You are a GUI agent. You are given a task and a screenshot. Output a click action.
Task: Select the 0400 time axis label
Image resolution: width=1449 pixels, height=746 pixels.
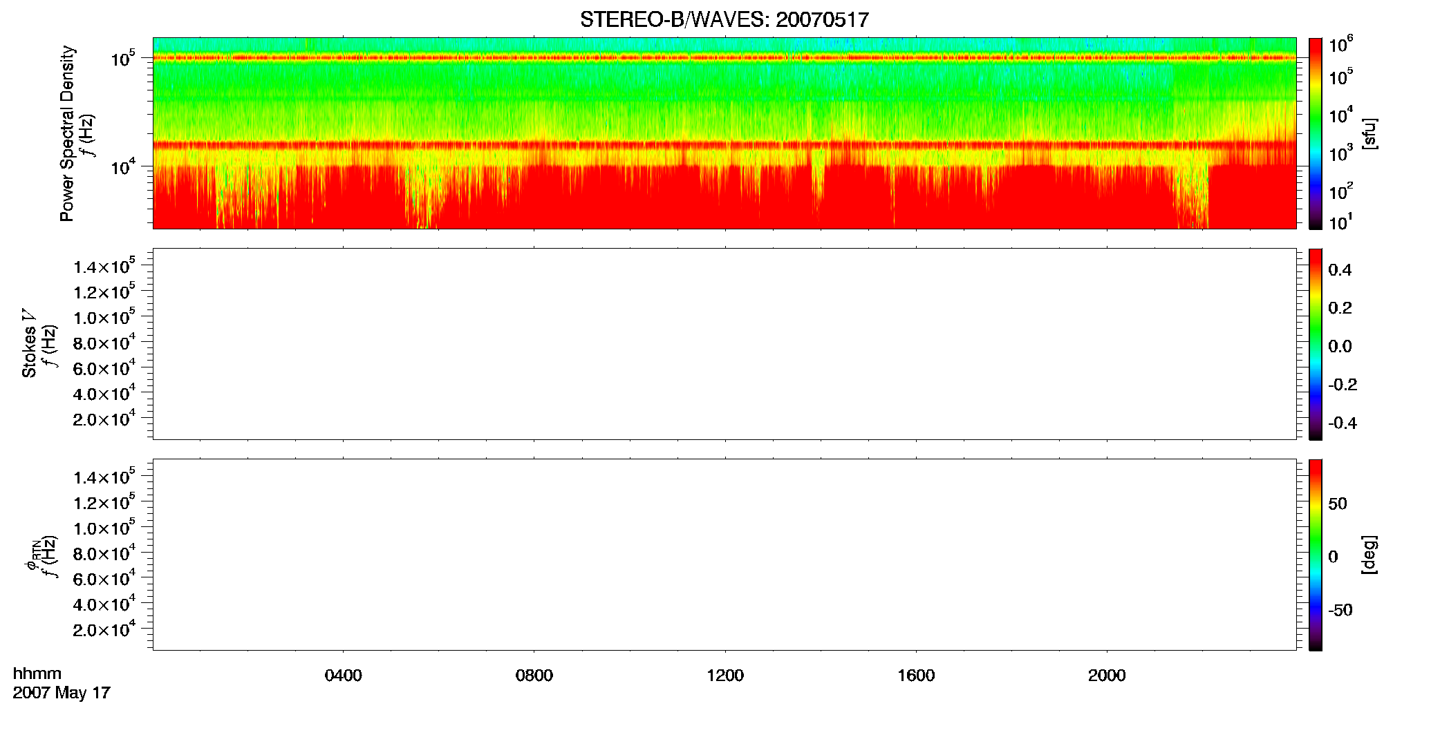point(343,676)
